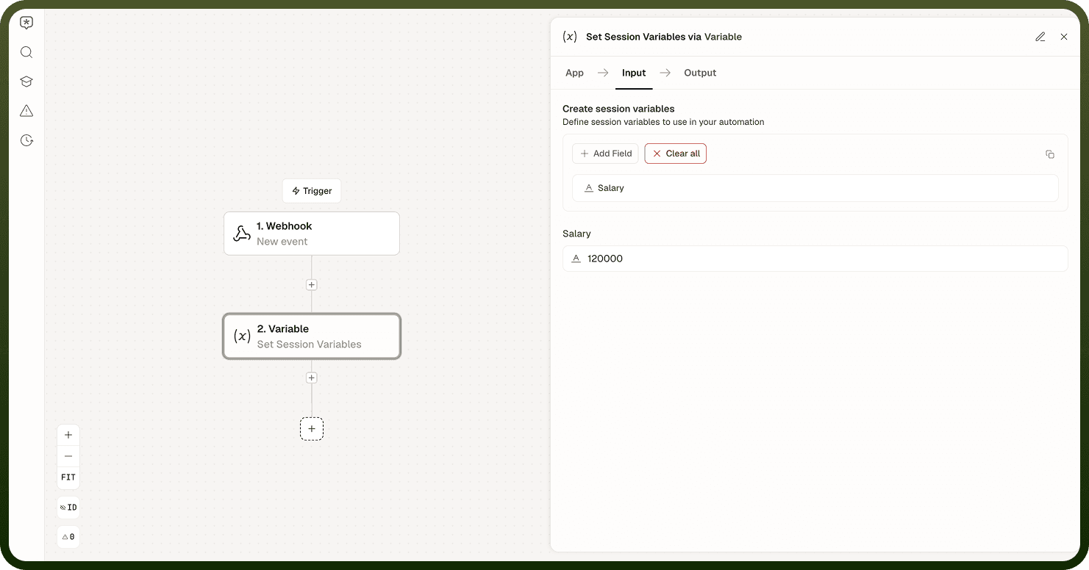Select the Trigger label button
The width and height of the screenshot is (1089, 570).
312,191
